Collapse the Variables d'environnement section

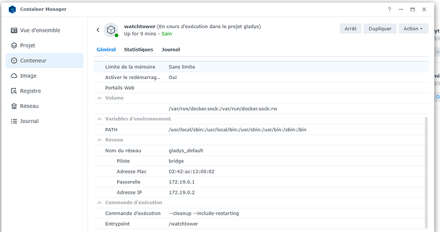[99, 119]
